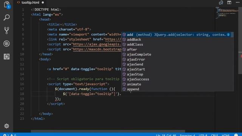The width and height of the screenshot is (242, 136).
Task: Click the meta charset="utf-8" line
Action: coord(69,29)
